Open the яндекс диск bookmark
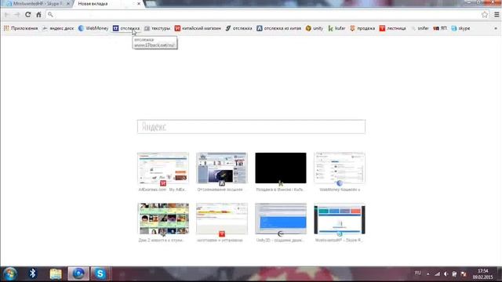The height and width of the screenshot is (282, 502). (x=58, y=28)
